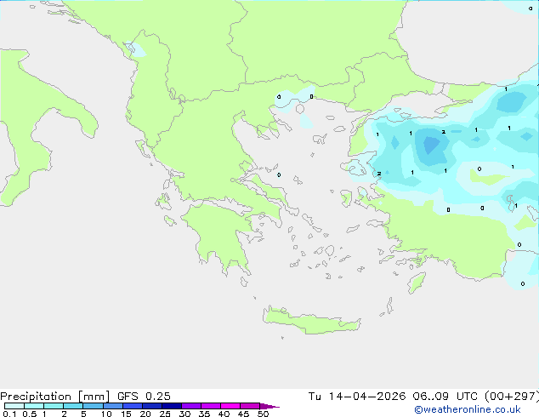Click the legend value '25'
The width and height of the screenshot is (539, 417).
pos(165,414)
